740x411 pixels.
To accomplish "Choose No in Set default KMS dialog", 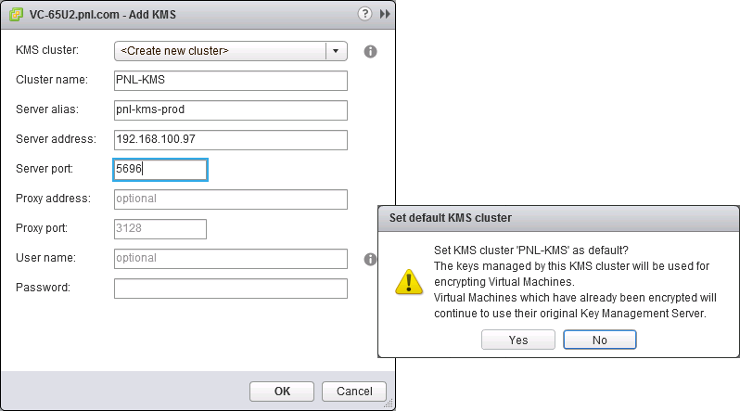I will pyautogui.click(x=600, y=340).
